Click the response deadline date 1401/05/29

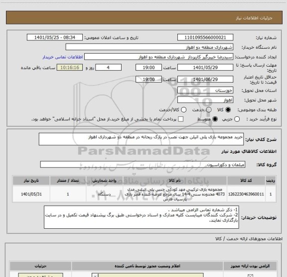point(205,68)
